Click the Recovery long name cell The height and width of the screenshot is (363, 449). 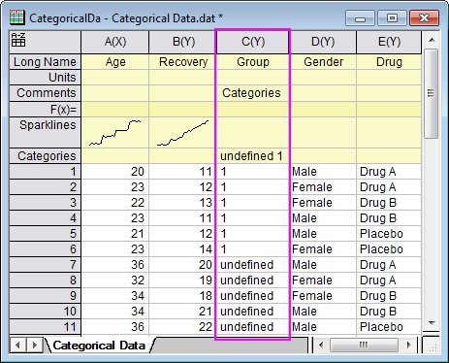(182, 62)
